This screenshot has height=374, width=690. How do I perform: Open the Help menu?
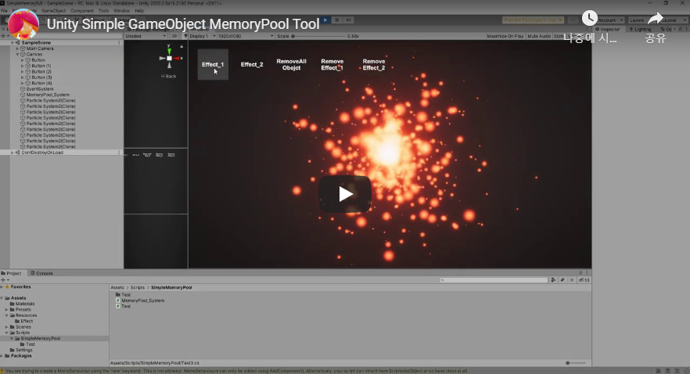(139, 10)
